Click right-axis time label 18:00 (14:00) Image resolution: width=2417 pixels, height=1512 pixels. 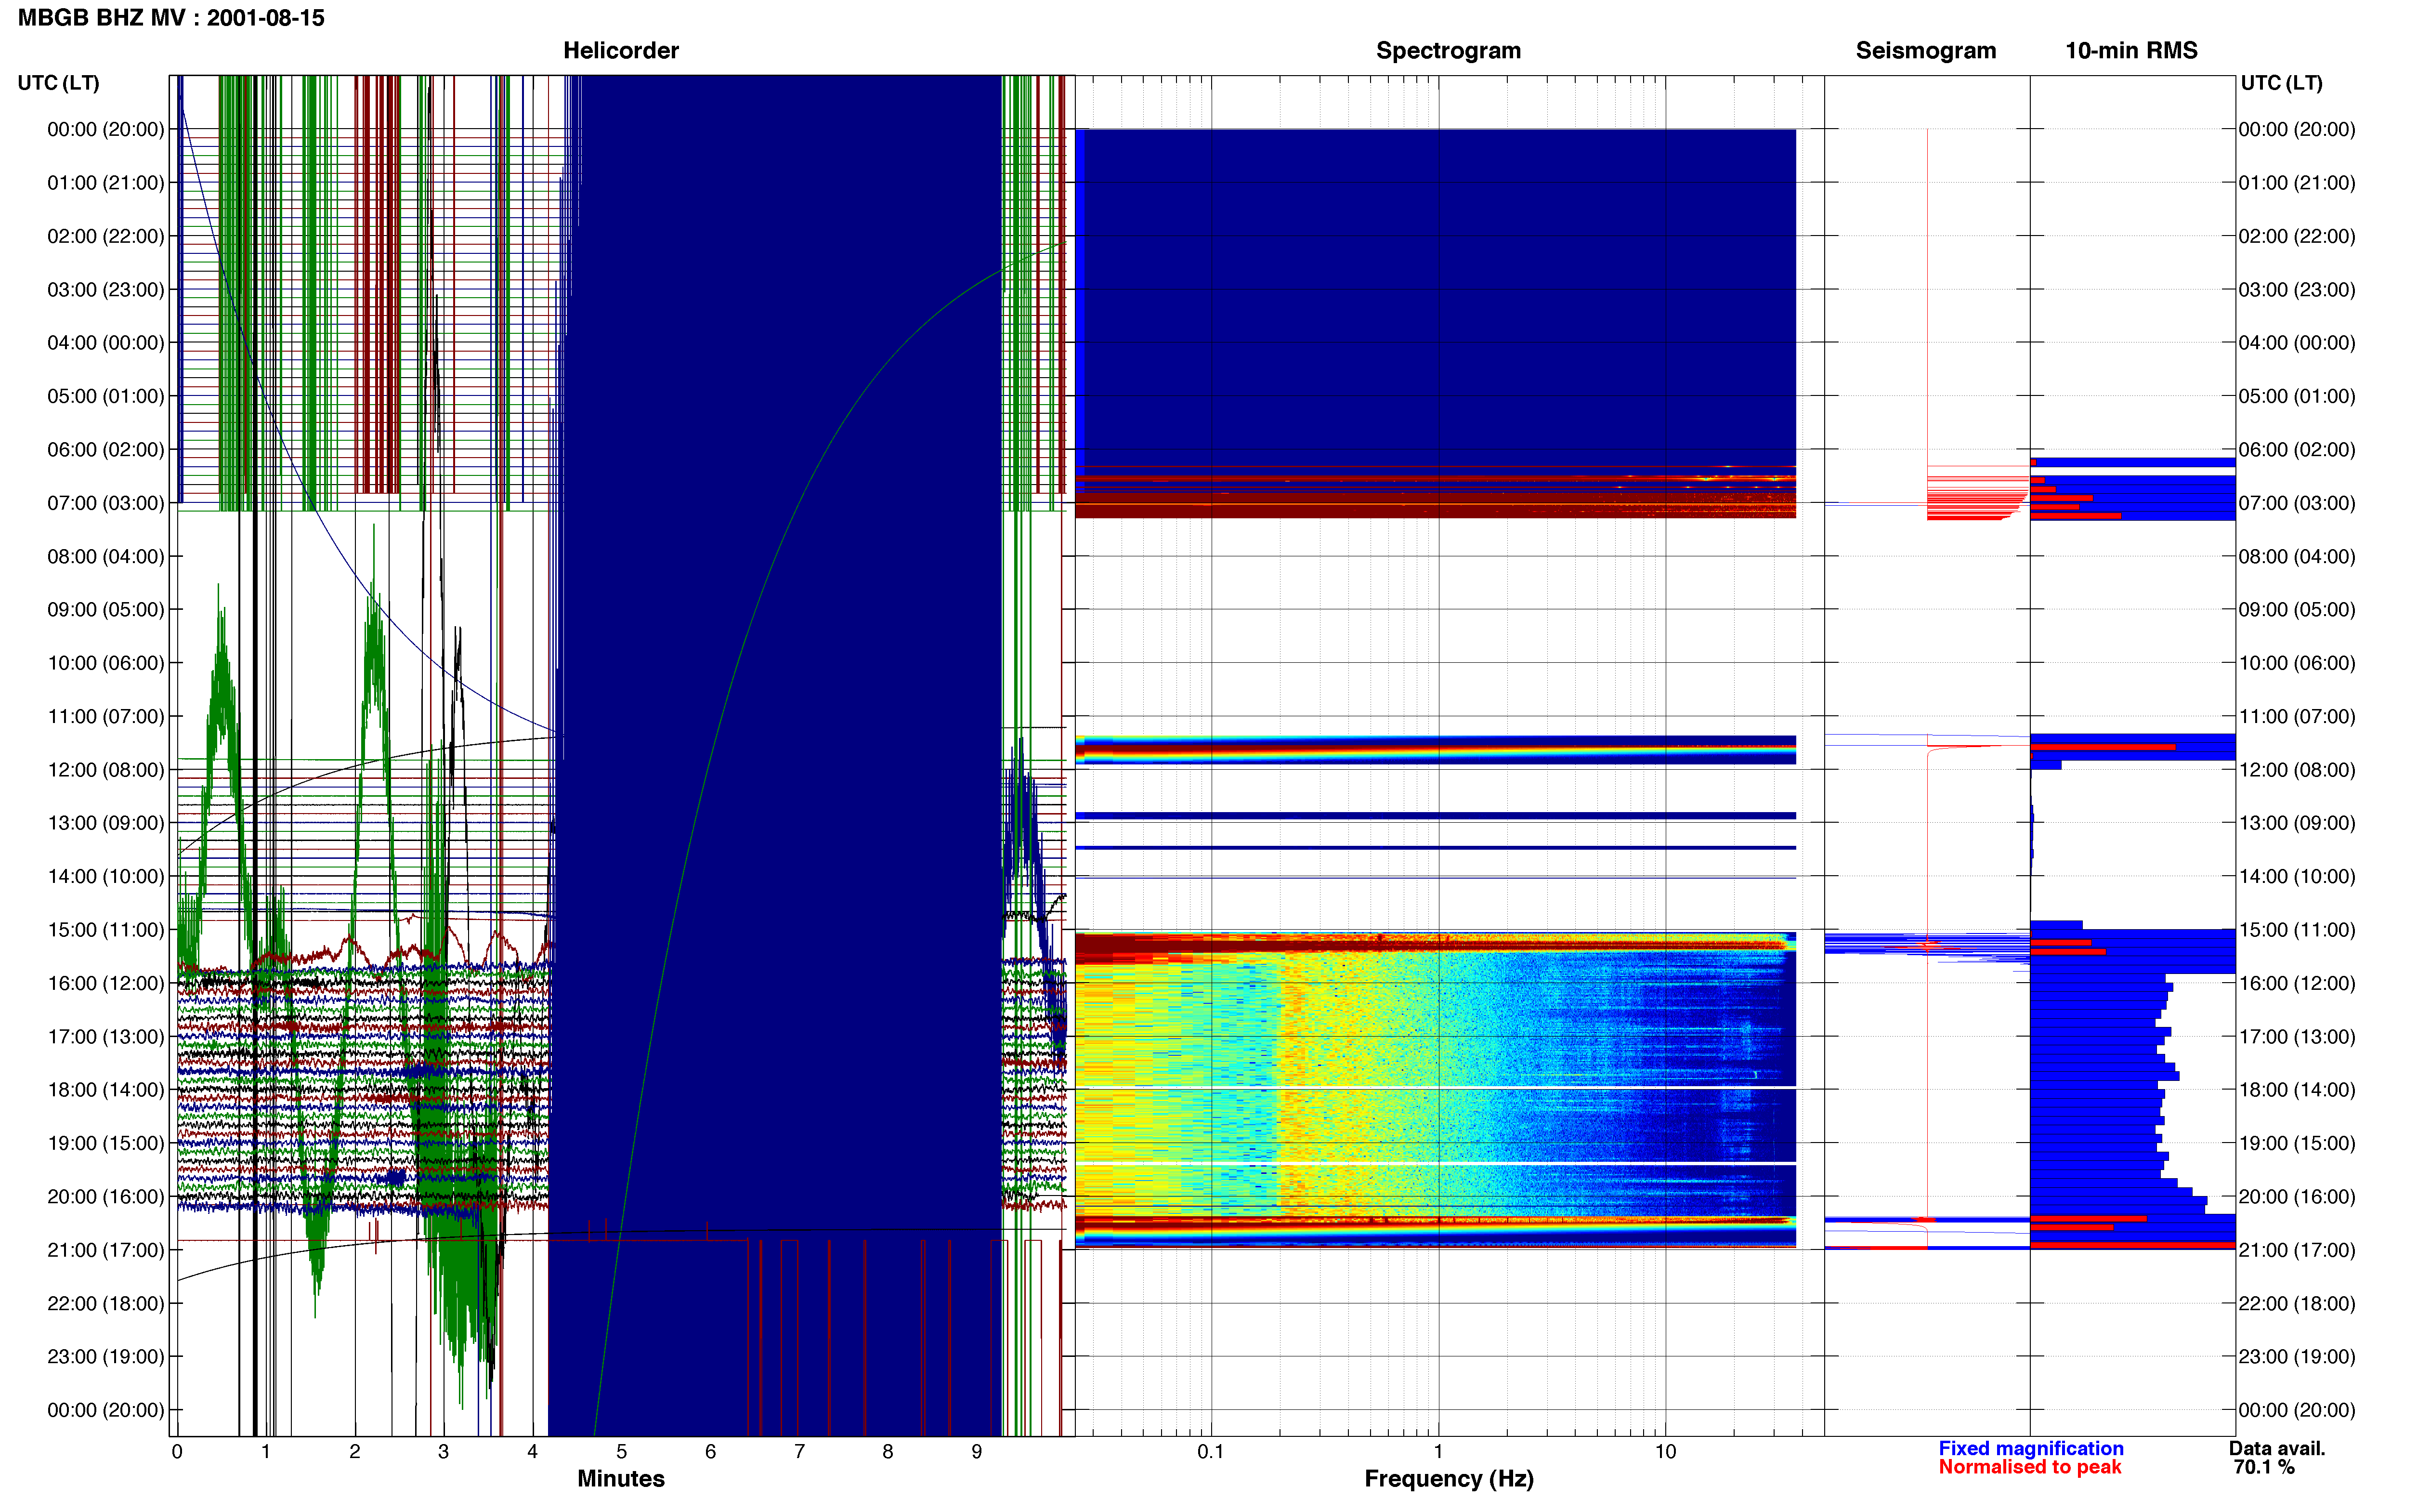point(2297,1090)
